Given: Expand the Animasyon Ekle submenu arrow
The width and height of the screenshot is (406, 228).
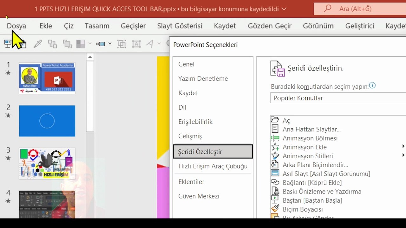Looking at the screenshot, I should click(x=403, y=146).
